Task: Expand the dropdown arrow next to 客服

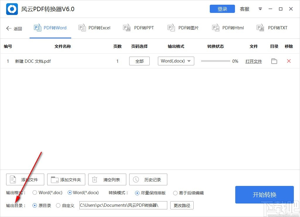Action: point(260,9)
